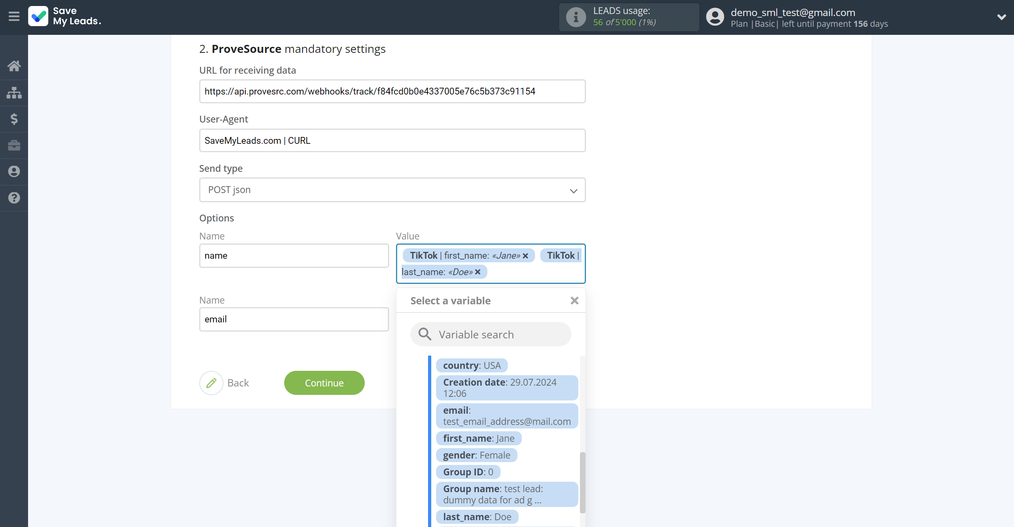
Task: Remove the last_name Doe tag
Action: [x=478, y=272]
